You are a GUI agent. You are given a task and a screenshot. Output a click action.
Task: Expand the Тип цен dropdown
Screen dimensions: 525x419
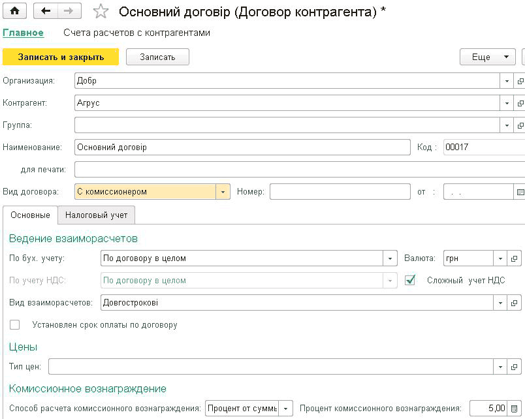coord(500,367)
